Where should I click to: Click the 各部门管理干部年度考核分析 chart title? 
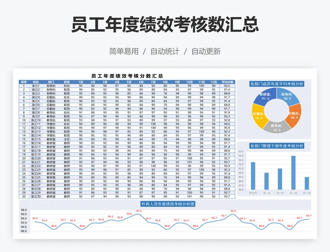277,146
